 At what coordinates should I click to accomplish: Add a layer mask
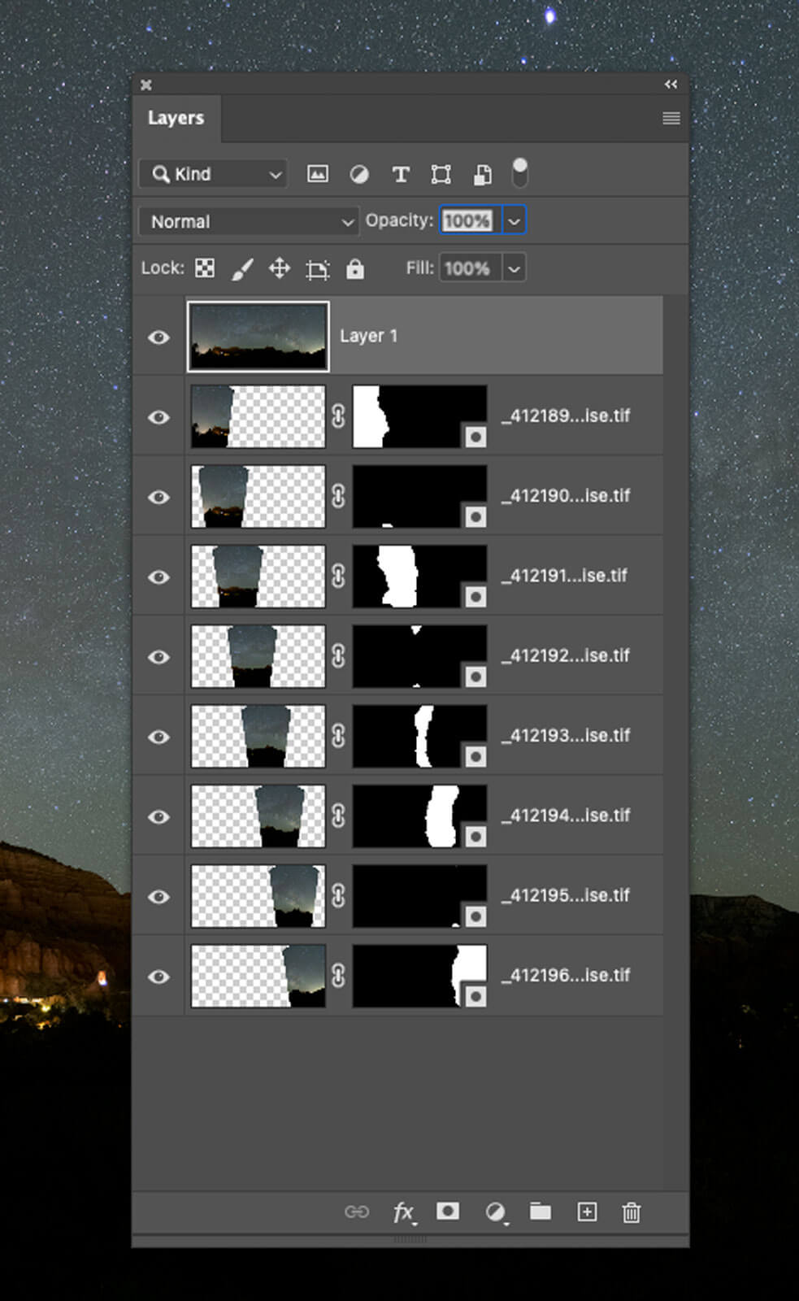click(x=448, y=1212)
